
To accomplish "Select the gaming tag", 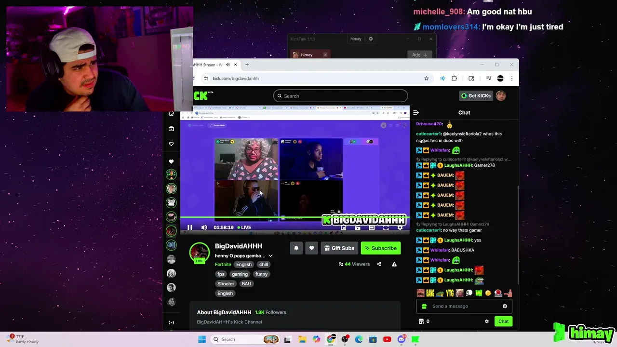I will pyautogui.click(x=240, y=274).
